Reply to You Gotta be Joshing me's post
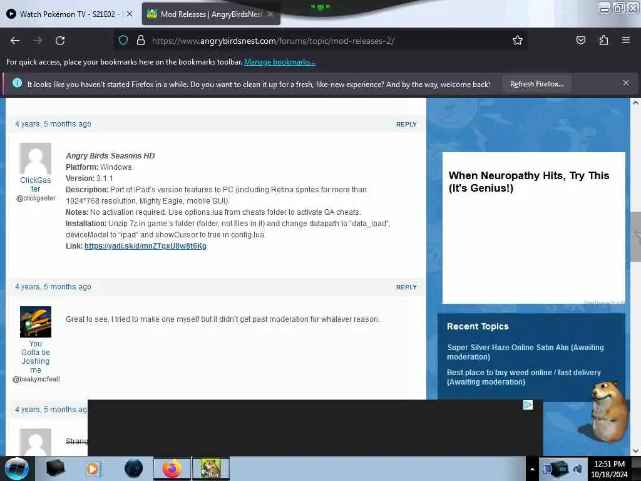This screenshot has width=641, height=481. (406, 287)
